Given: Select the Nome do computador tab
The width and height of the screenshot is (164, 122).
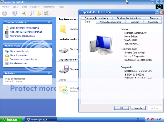Looking at the screenshot, I should 110,22.
